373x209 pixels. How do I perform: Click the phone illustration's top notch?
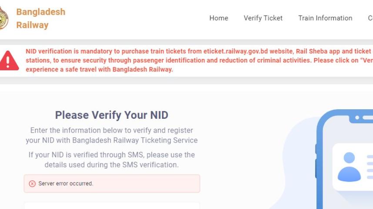pyautogui.click(x=362, y=118)
